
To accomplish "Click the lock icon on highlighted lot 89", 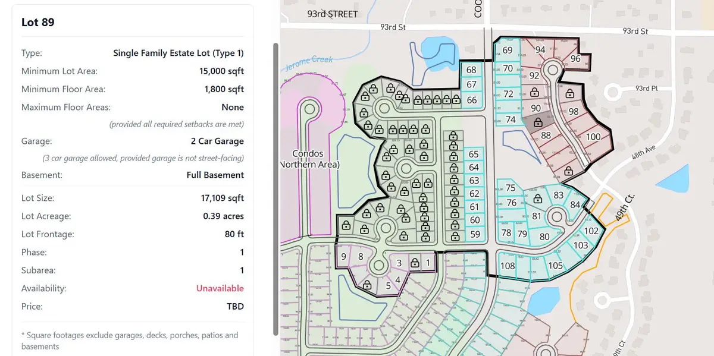I will pyautogui.click(x=537, y=122).
